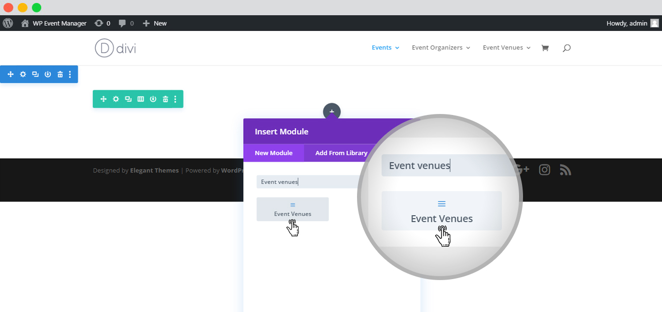Expand the Events navigation dropdown
Viewport: 662px width, 312px height.
click(x=386, y=48)
